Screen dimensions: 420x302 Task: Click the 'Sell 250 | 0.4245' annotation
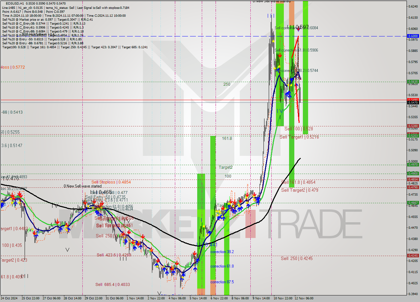point(297,258)
